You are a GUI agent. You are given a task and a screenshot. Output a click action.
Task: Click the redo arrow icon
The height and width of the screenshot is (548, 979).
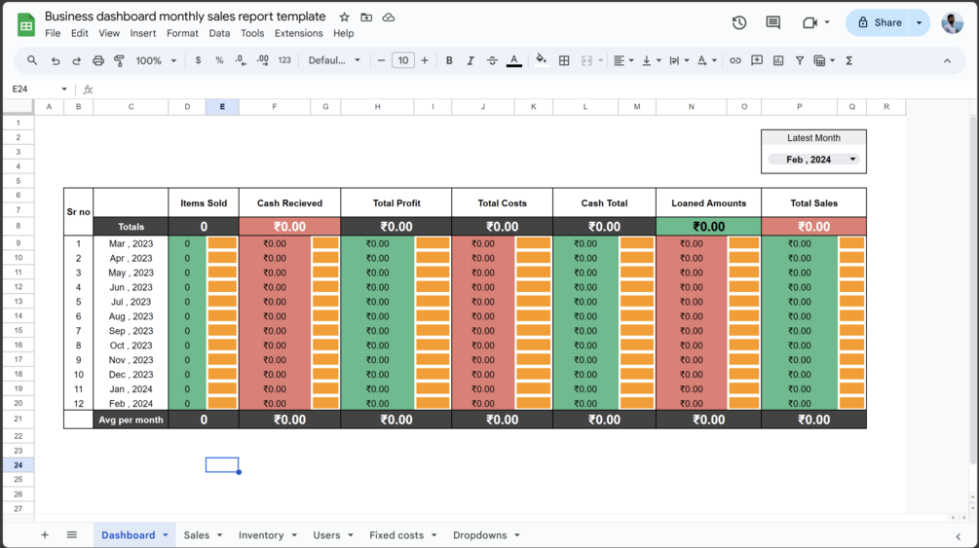point(76,60)
